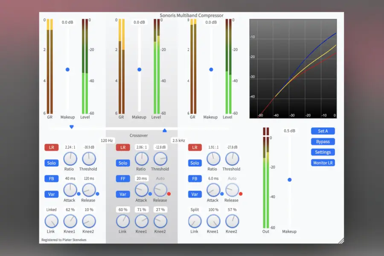Switch to Monitor LR mode

(323, 162)
